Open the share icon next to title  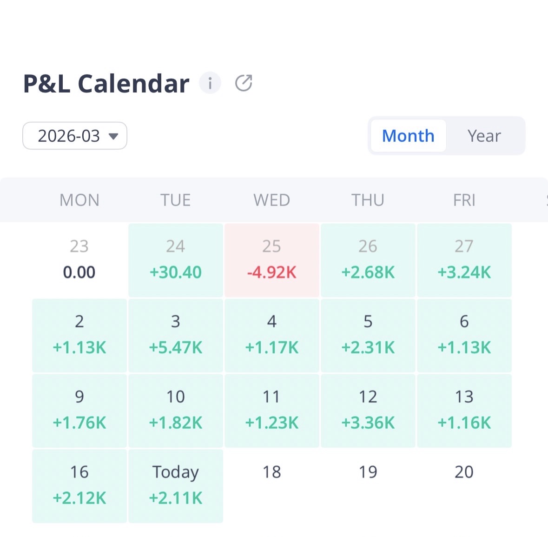(x=244, y=83)
